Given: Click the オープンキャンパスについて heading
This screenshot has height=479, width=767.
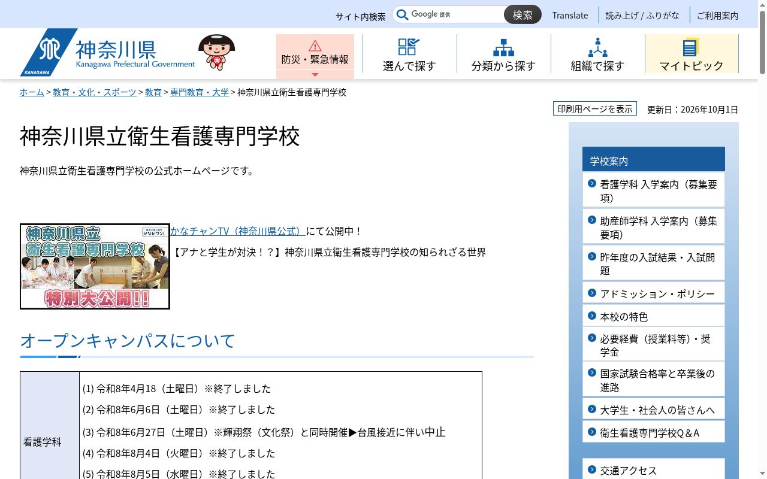Looking at the screenshot, I should pos(128,341).
